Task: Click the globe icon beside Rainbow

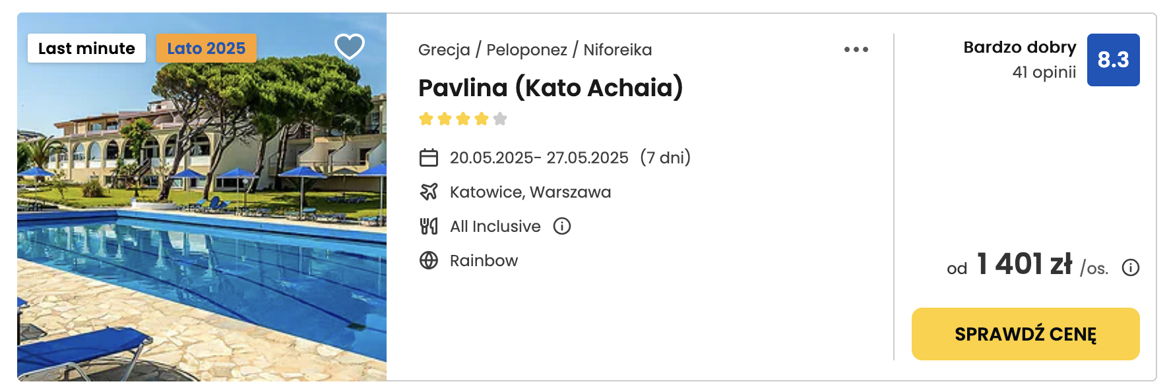Action: (x=429, y=260)
